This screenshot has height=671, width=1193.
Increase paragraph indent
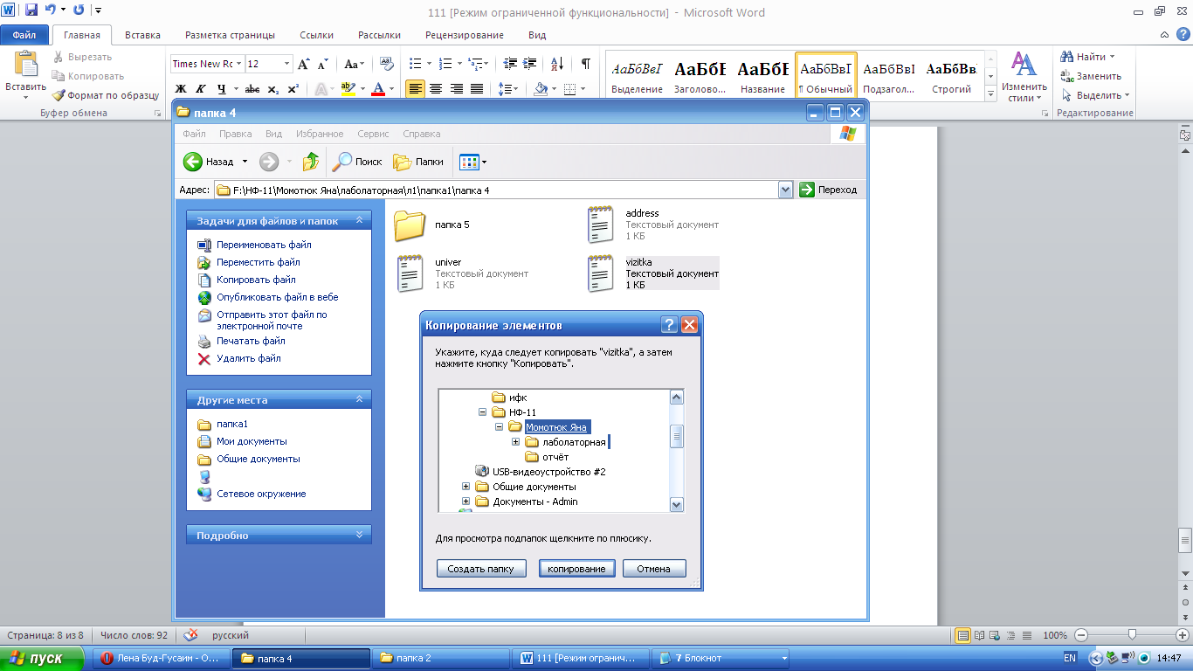(x=530, y=64)
